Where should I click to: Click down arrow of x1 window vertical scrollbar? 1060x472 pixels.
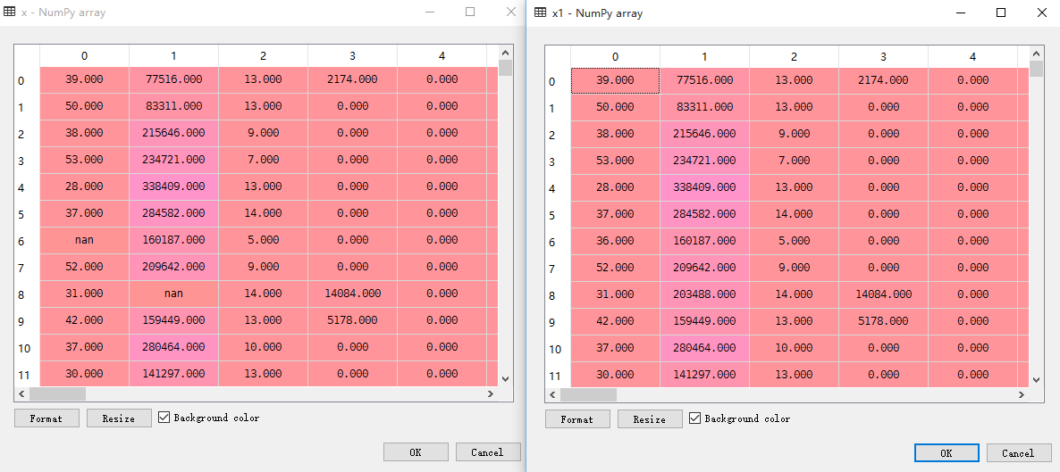tap(1036, 380)
